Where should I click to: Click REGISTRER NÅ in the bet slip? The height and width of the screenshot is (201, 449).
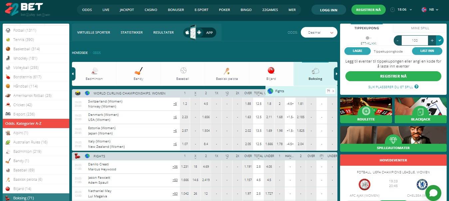coord(393,76)
